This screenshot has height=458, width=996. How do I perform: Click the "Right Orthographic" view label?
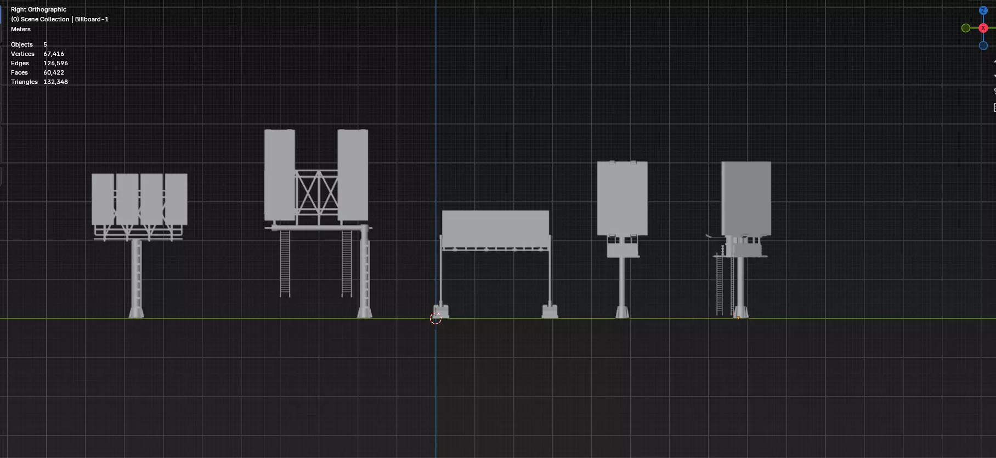(x=38, y=9)
